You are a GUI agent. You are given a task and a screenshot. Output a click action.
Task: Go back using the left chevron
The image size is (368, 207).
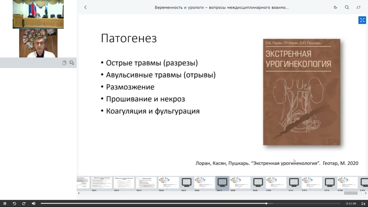click(x=85, y=7)
